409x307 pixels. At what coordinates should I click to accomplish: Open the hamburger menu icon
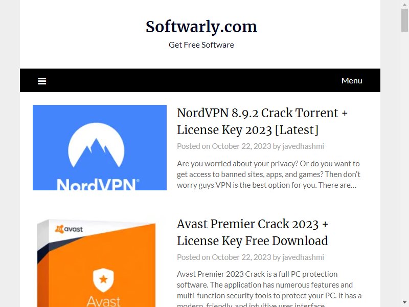click(x=42, y=81)
